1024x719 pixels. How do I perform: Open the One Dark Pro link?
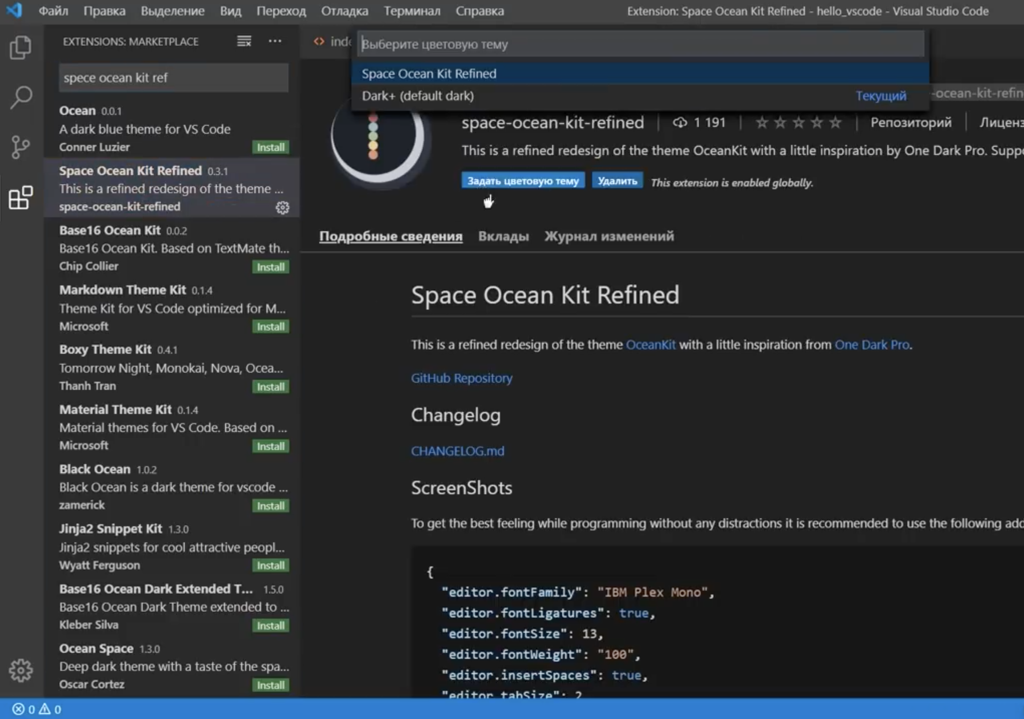(872, 345)
